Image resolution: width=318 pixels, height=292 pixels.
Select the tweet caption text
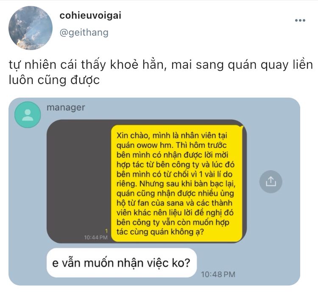(161, 72)
